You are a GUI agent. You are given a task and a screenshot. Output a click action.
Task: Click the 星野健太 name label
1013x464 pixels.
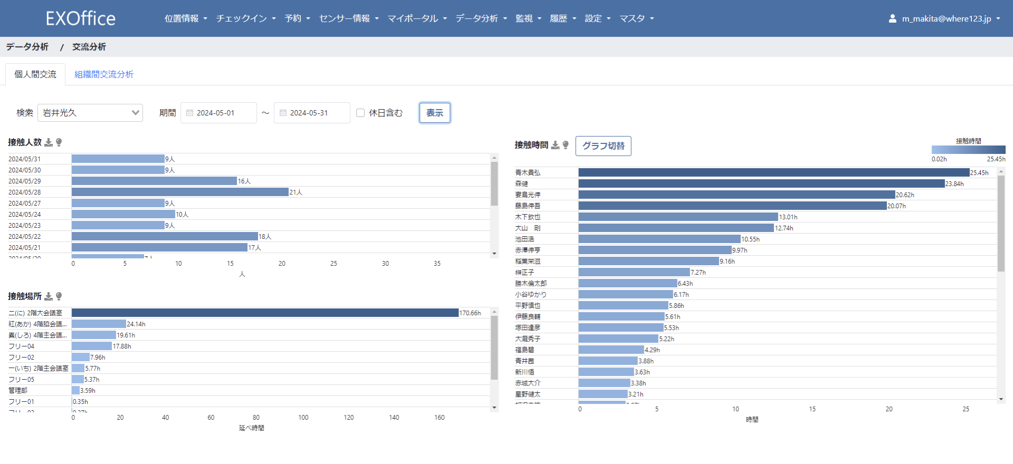coord(528,394)
